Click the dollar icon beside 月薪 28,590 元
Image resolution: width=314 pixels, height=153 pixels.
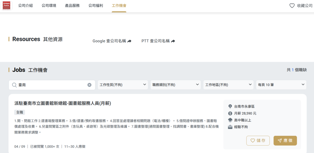(x=230, y=114)
